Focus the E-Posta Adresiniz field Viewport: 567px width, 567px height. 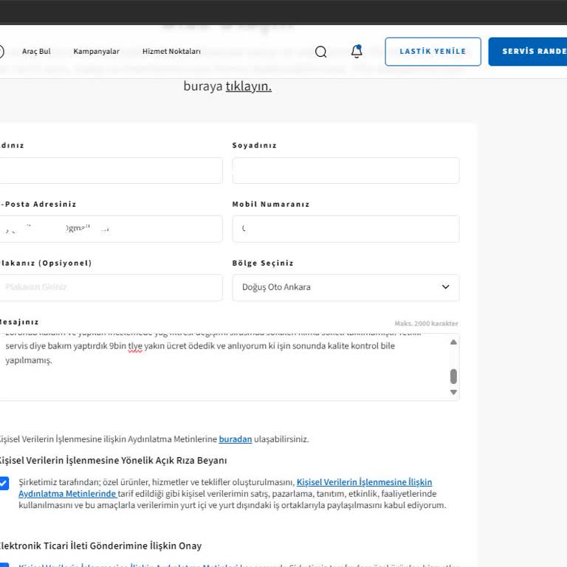coord(111,229)
